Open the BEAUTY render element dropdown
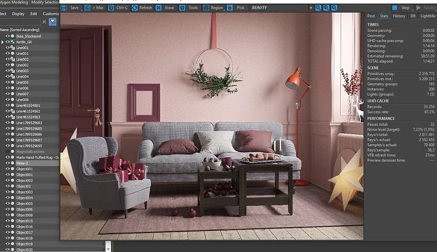Screen dimensions: 437x252 pos(311,7)
